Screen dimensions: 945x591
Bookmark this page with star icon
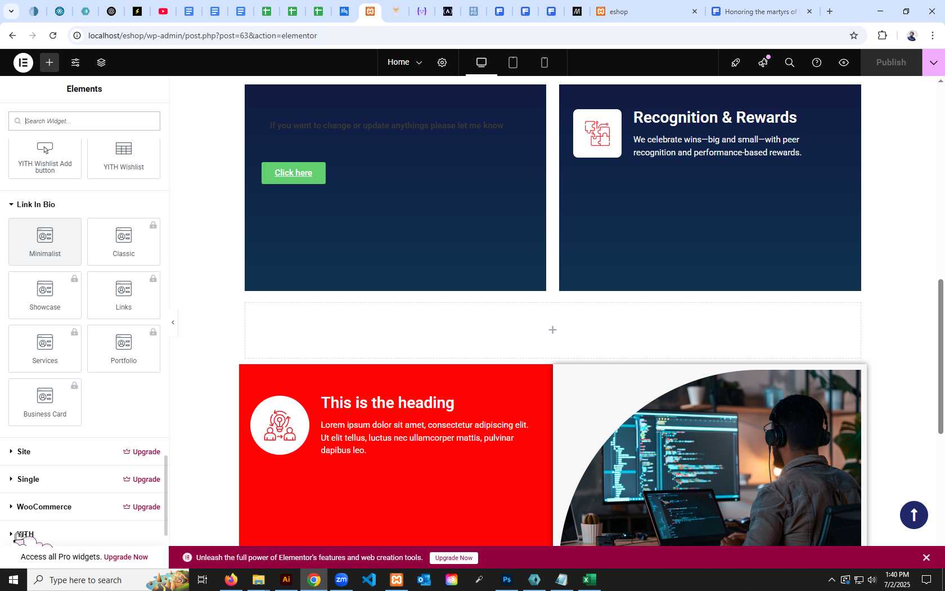tap(854, 35)
